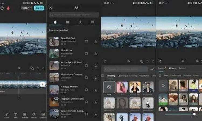
Task: Click the blue Export button
Action: 39,8
